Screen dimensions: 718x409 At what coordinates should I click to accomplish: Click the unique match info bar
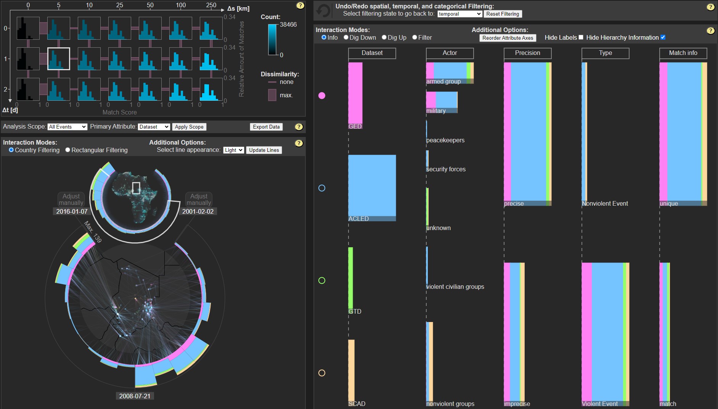683,134
